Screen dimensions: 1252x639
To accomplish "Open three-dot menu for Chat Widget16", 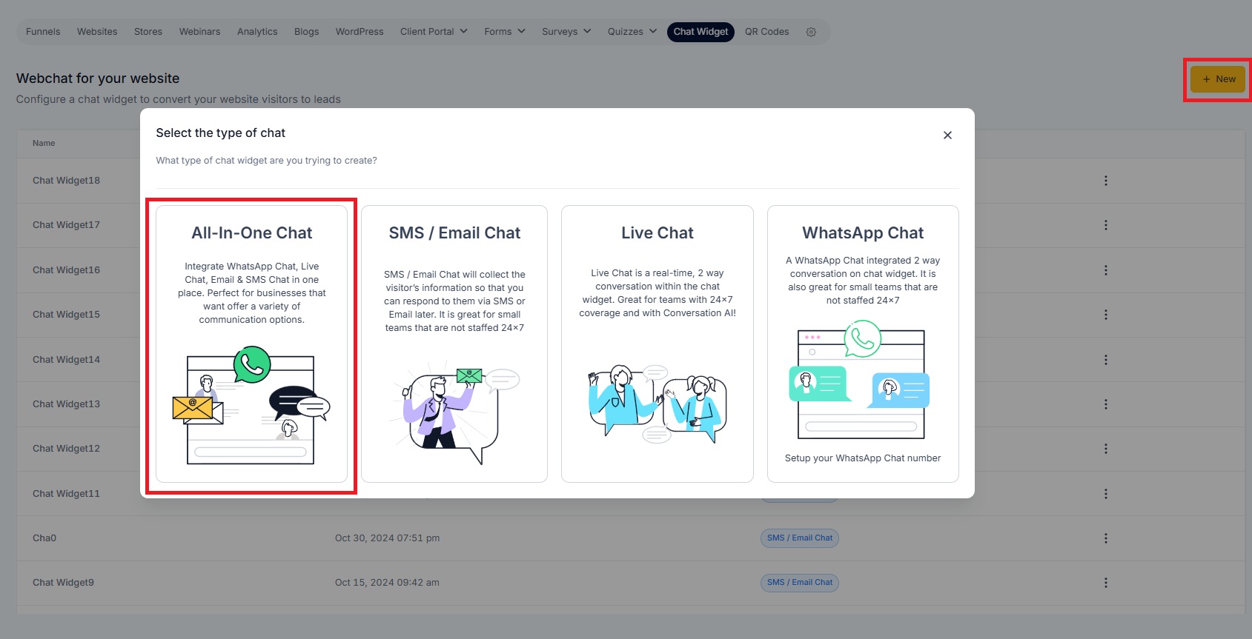I will (1105, 270).
